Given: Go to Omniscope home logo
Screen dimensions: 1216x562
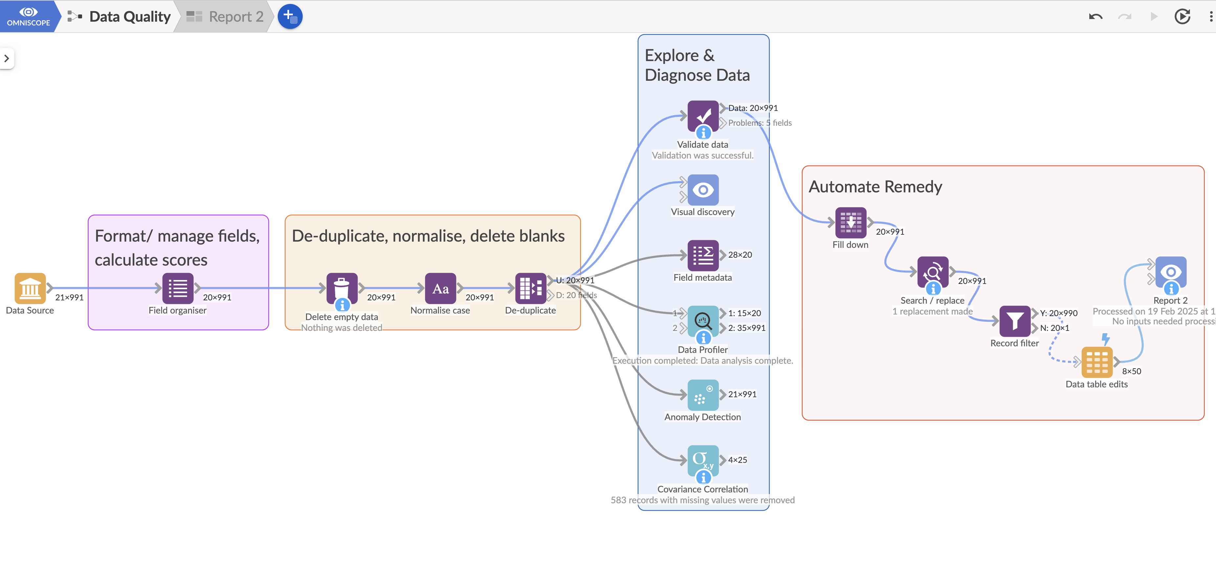Looking at the screenshot, I should click(x=28, y=16).
